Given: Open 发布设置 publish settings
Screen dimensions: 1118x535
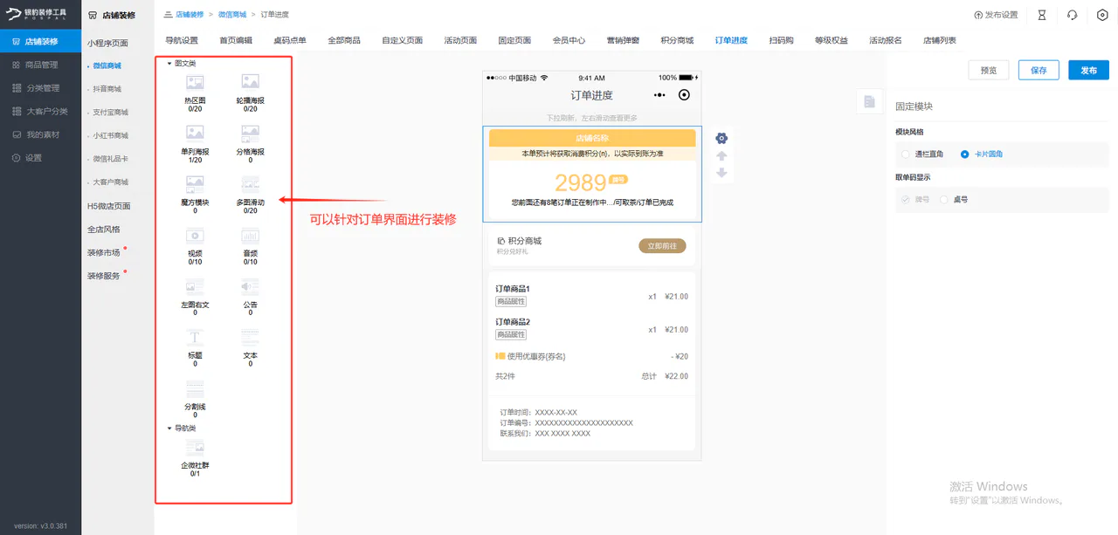Looking at the screenshot, I should point(996,15).
